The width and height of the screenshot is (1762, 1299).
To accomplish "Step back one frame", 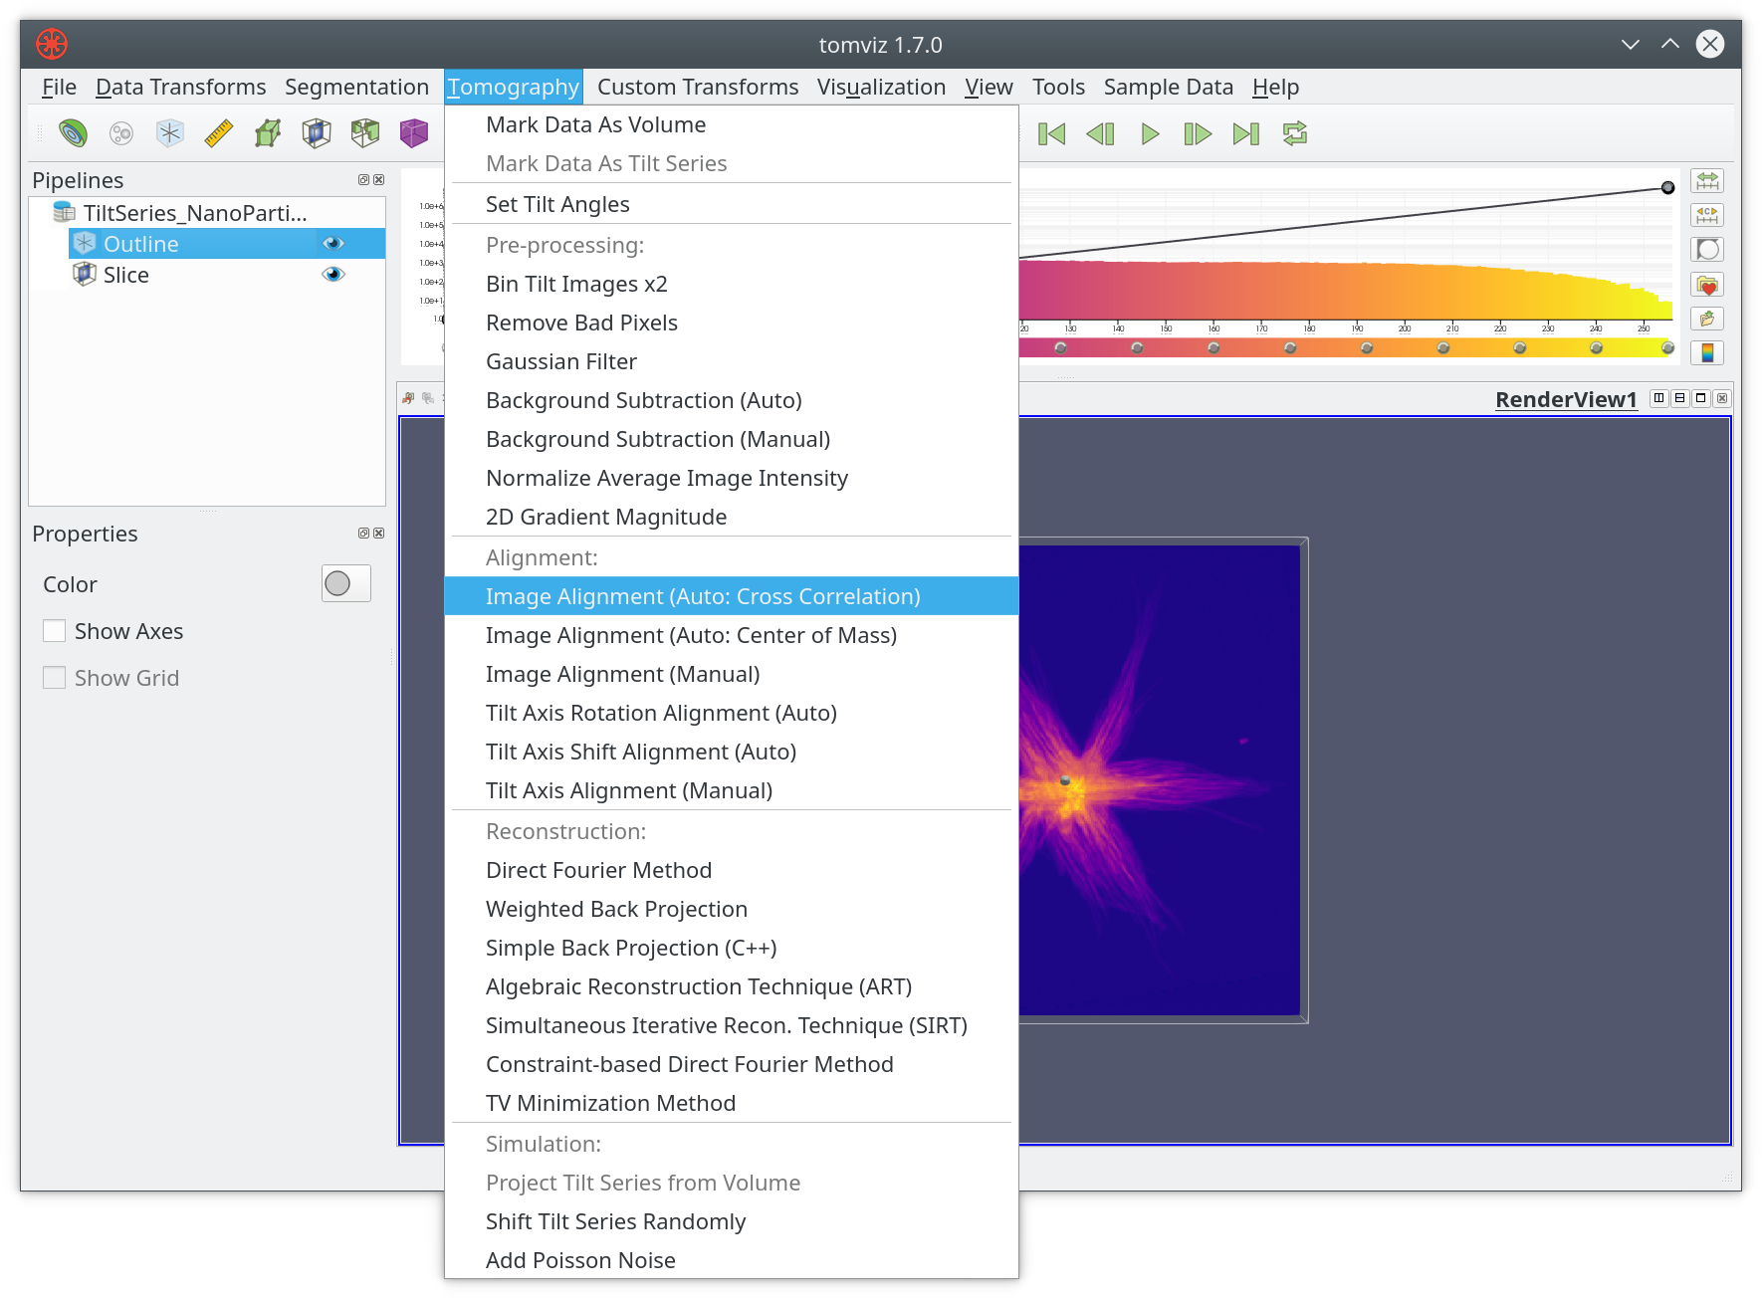I will [x=1100, y=133].
